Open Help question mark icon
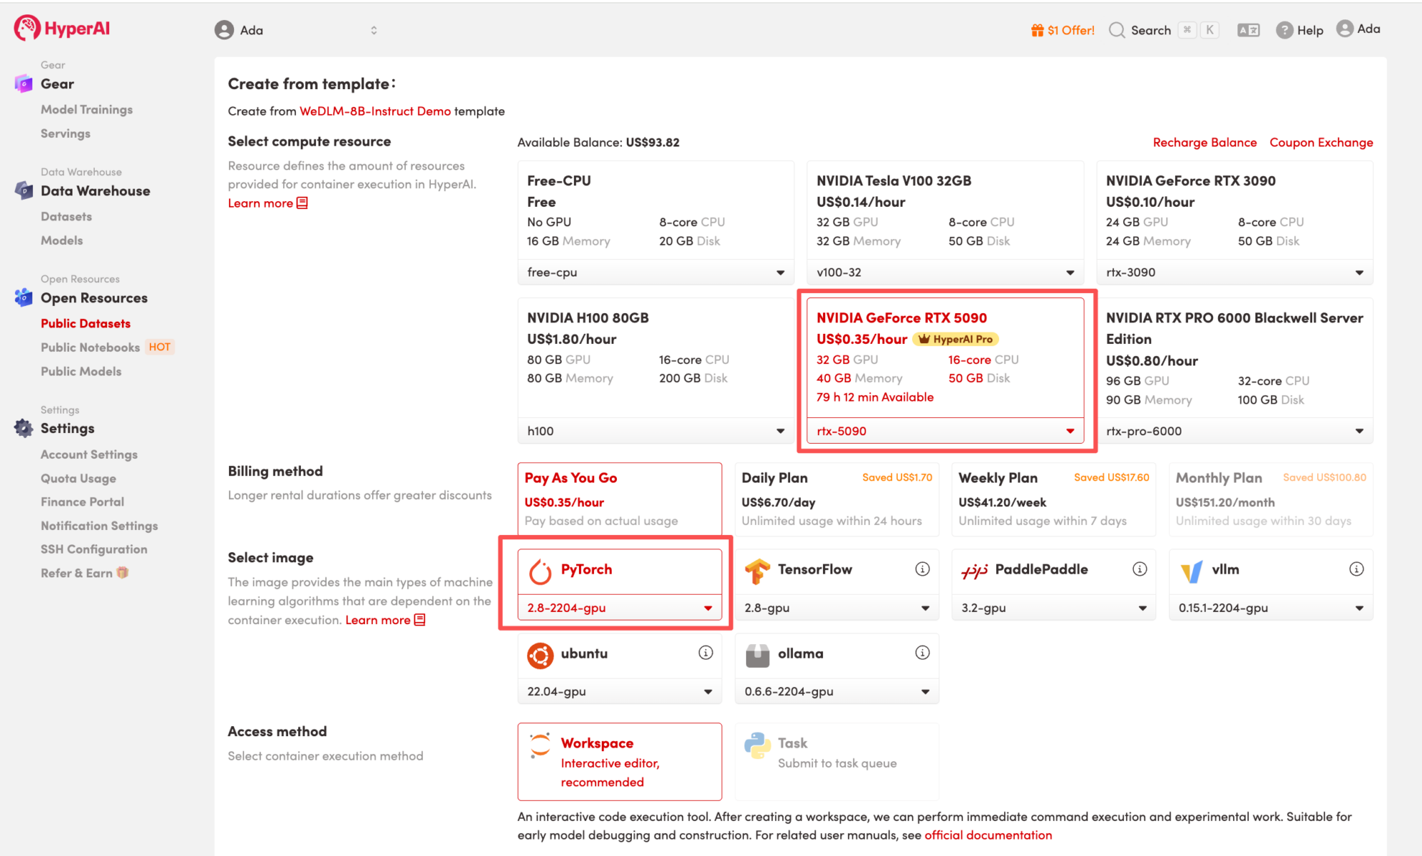This screenshot has width=1422, height=856. click(1284, 30)
